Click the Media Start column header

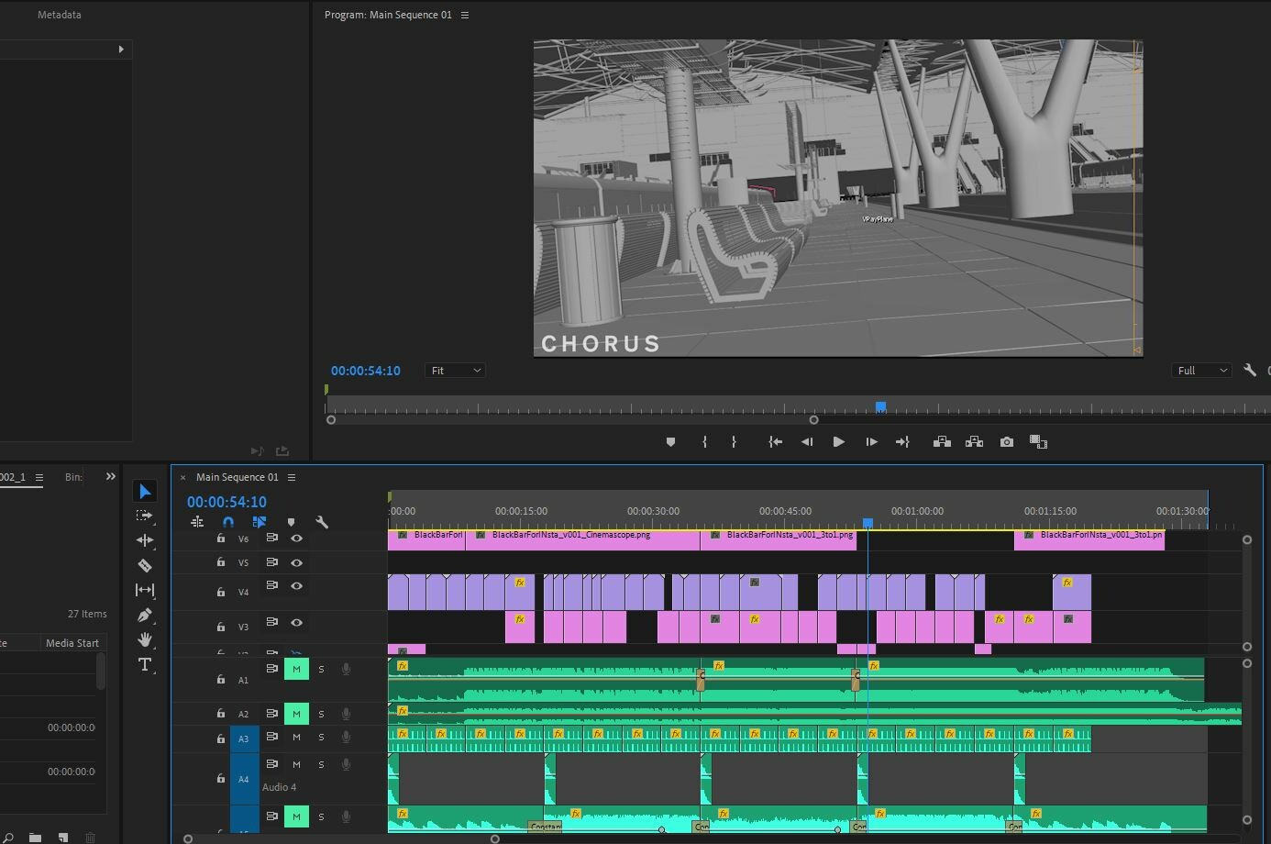(x=72, y=643)
